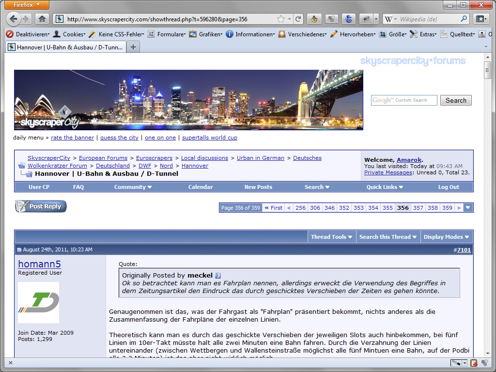Image resolution: width=496 pixels, height=372 pixels.
Task: Open the Display Modes menu
Action: pos(446,237)
